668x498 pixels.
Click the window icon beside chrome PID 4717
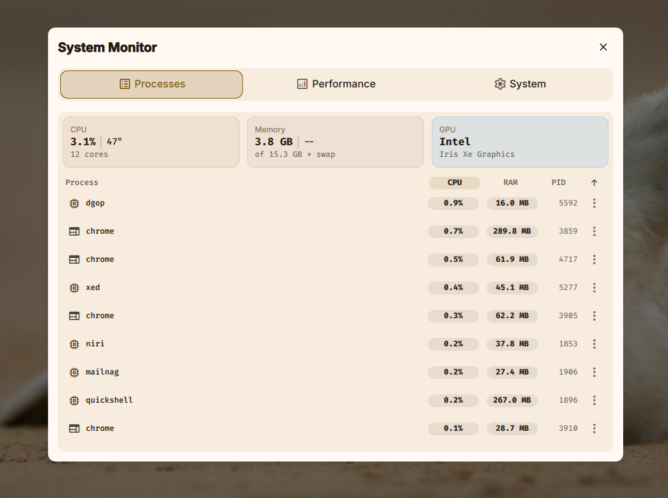click(74, 259)
